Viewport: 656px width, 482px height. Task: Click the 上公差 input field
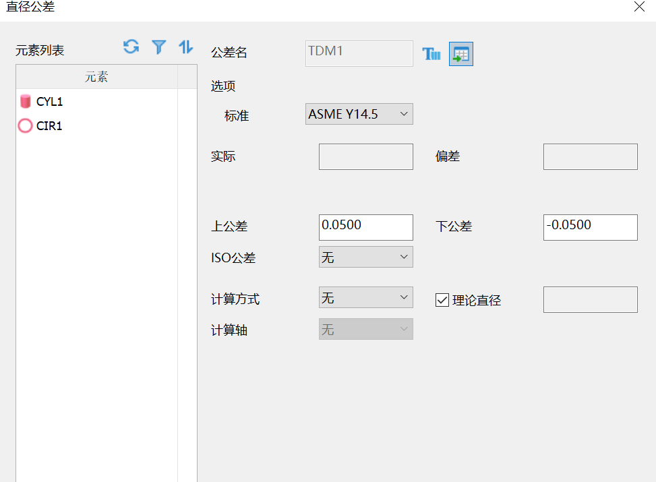[x=365, y=227]
